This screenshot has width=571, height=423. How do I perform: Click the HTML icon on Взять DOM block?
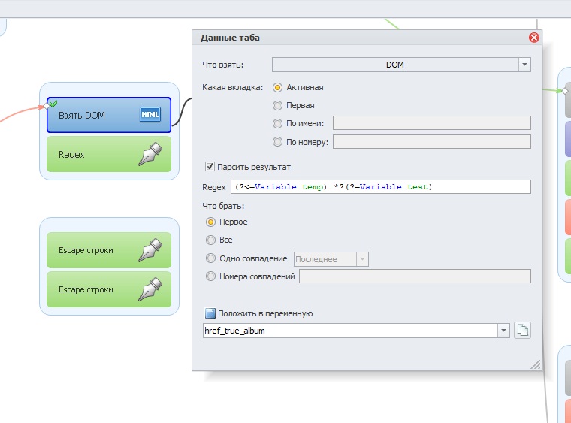(x=150, y=115)
